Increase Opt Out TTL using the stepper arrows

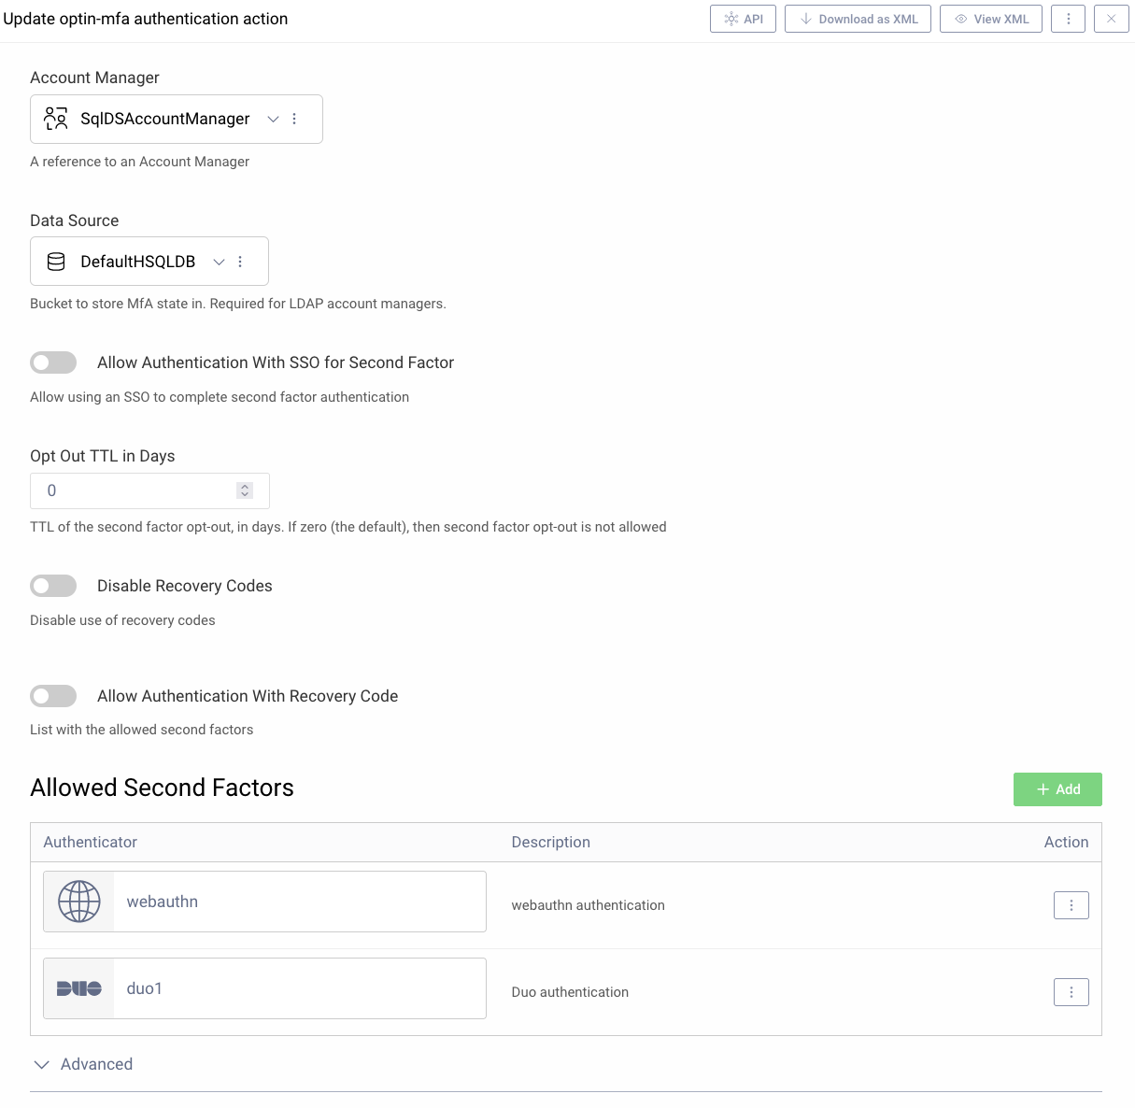click(x=245, y=486)
